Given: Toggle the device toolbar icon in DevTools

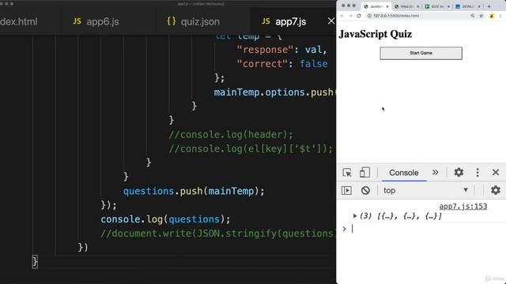Looking at the screenshot, I should click(364, 173).
